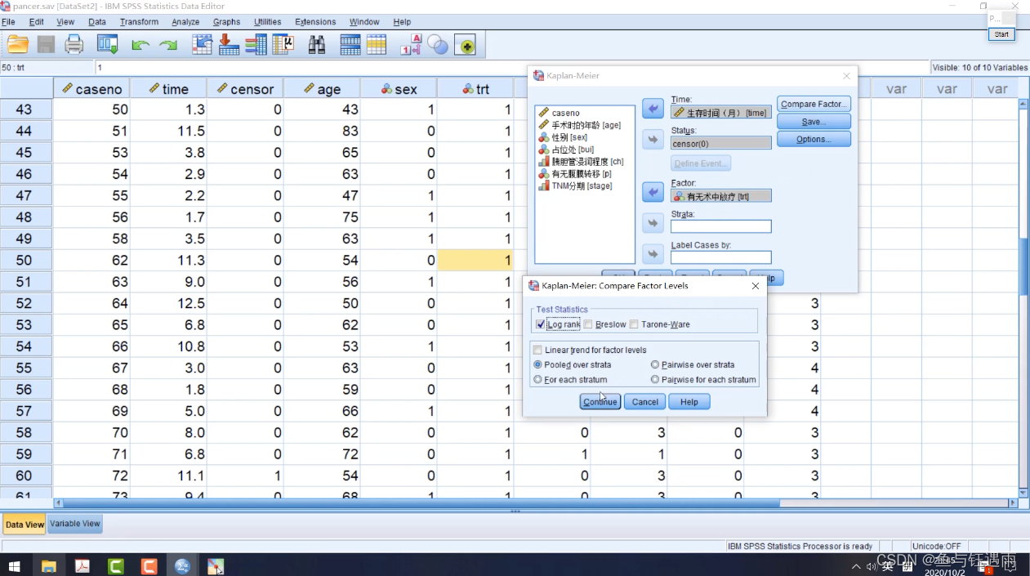Click the Label Cases by input box
The height and width of the screenshot is (576, 1030).
click(721, 257)
